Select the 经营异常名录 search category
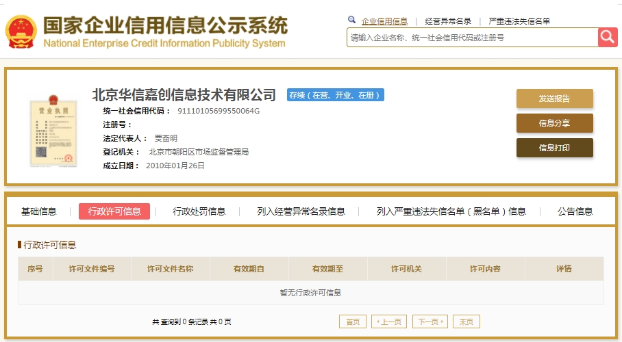622x342 pixels. [448, 21]
